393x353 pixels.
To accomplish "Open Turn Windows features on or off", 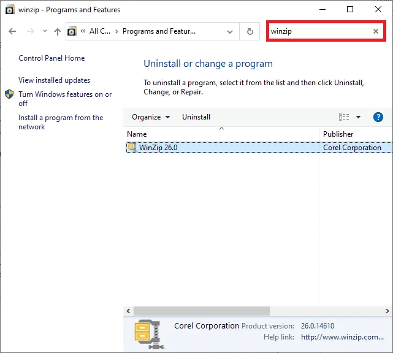I will pyautogui.click(x=65, y=99).
